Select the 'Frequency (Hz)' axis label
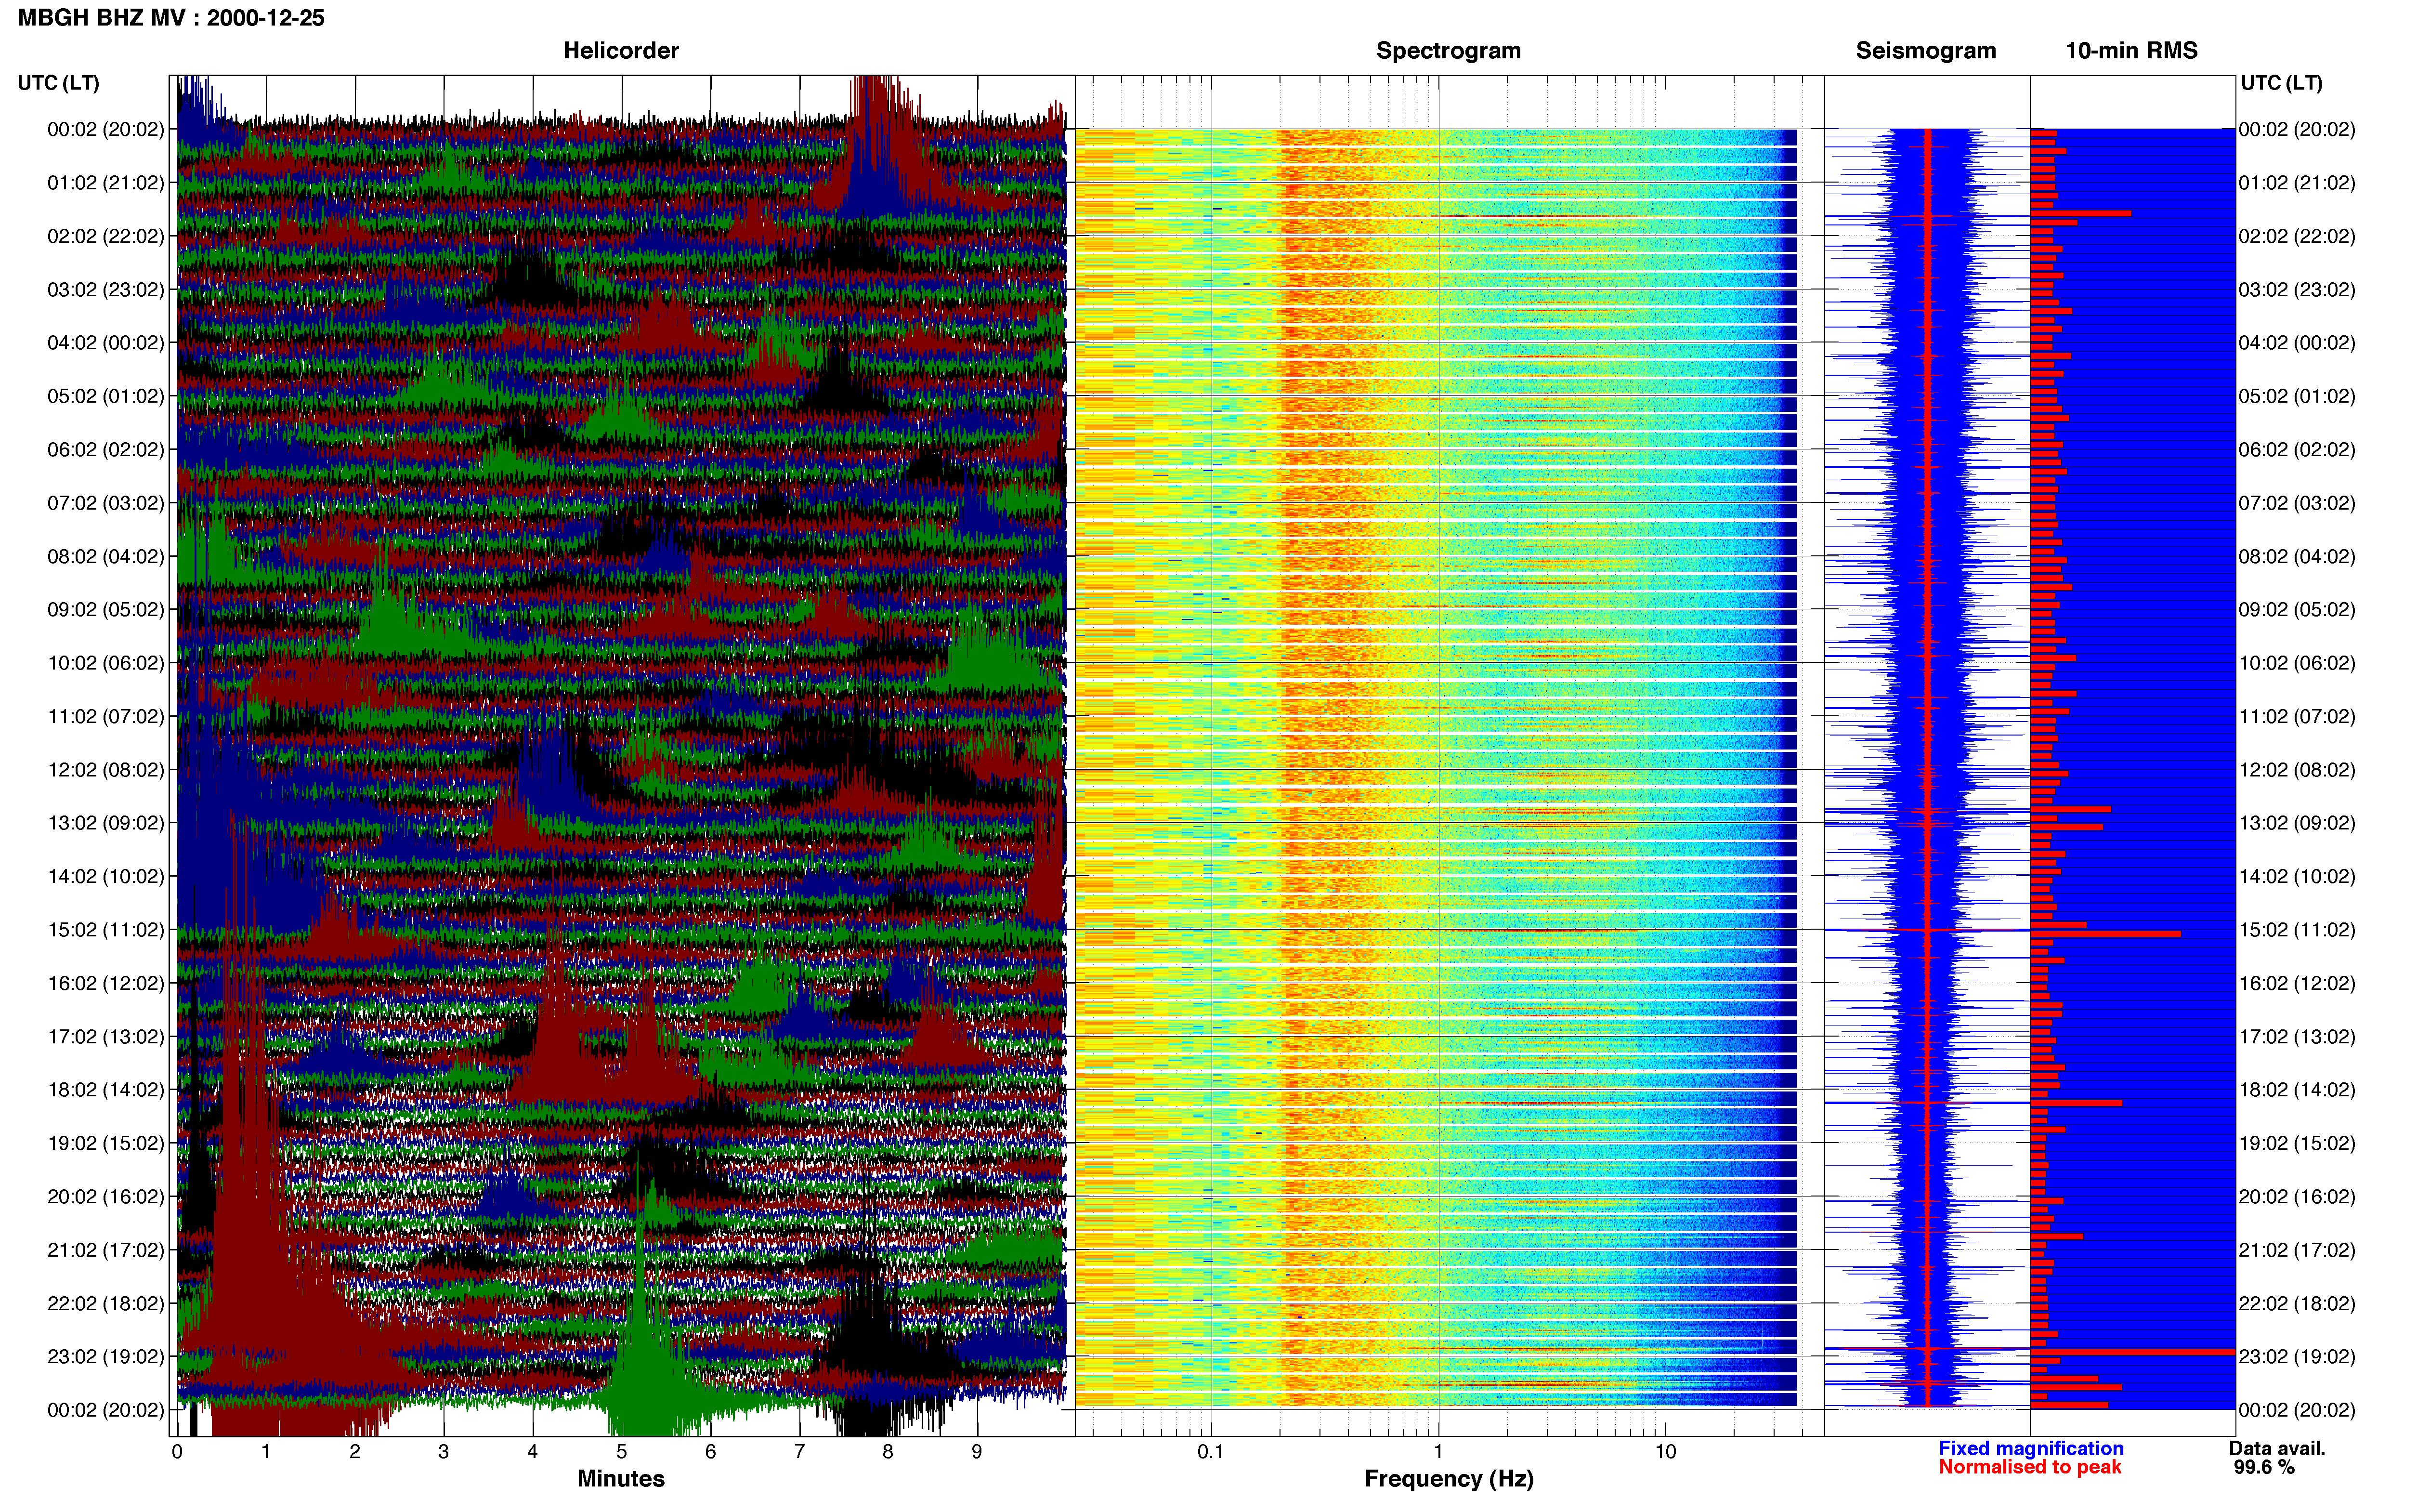 pos(1449,1479)
